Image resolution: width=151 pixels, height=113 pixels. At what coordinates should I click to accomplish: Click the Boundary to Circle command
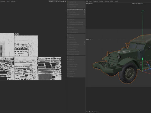tap(76, 52)
